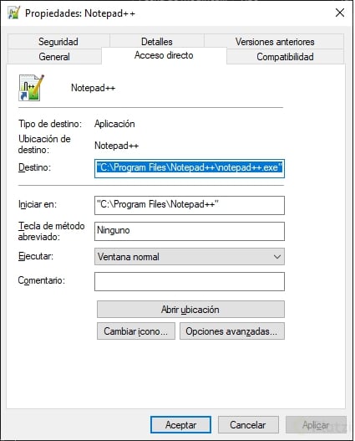
Task: Close the Propiedades dialog window
Action: (340, 13)
